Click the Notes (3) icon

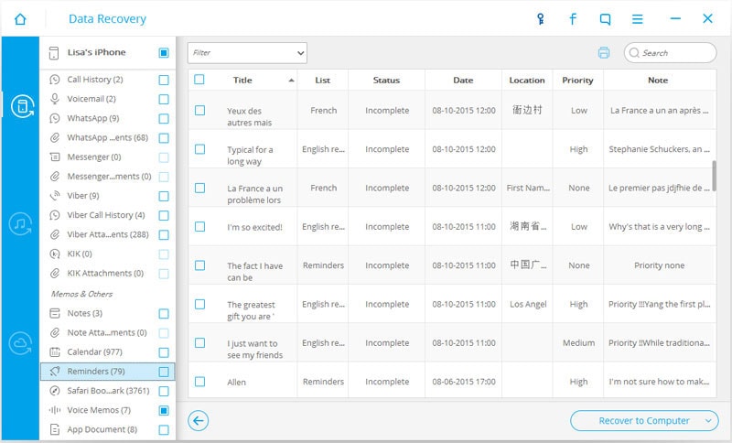55,313
